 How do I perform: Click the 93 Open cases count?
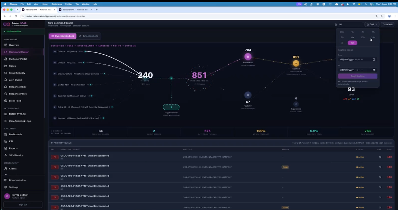351,89
